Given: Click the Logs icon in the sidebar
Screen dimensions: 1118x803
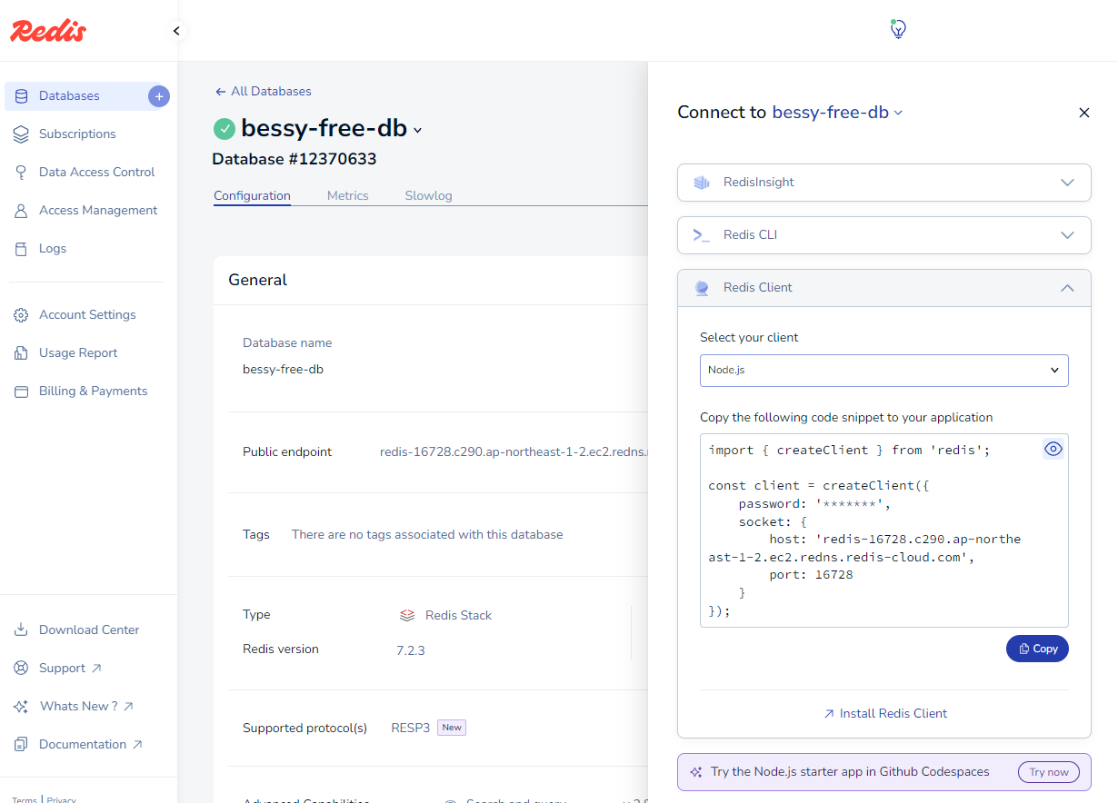Looking at the screenshot, I should [x=21, y=248].
